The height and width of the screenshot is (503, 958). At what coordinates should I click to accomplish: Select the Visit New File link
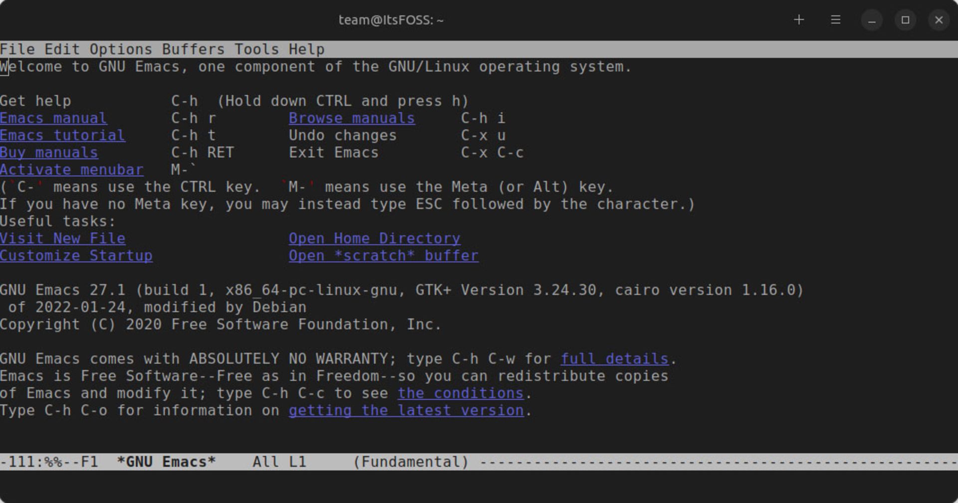click(62, 238)
